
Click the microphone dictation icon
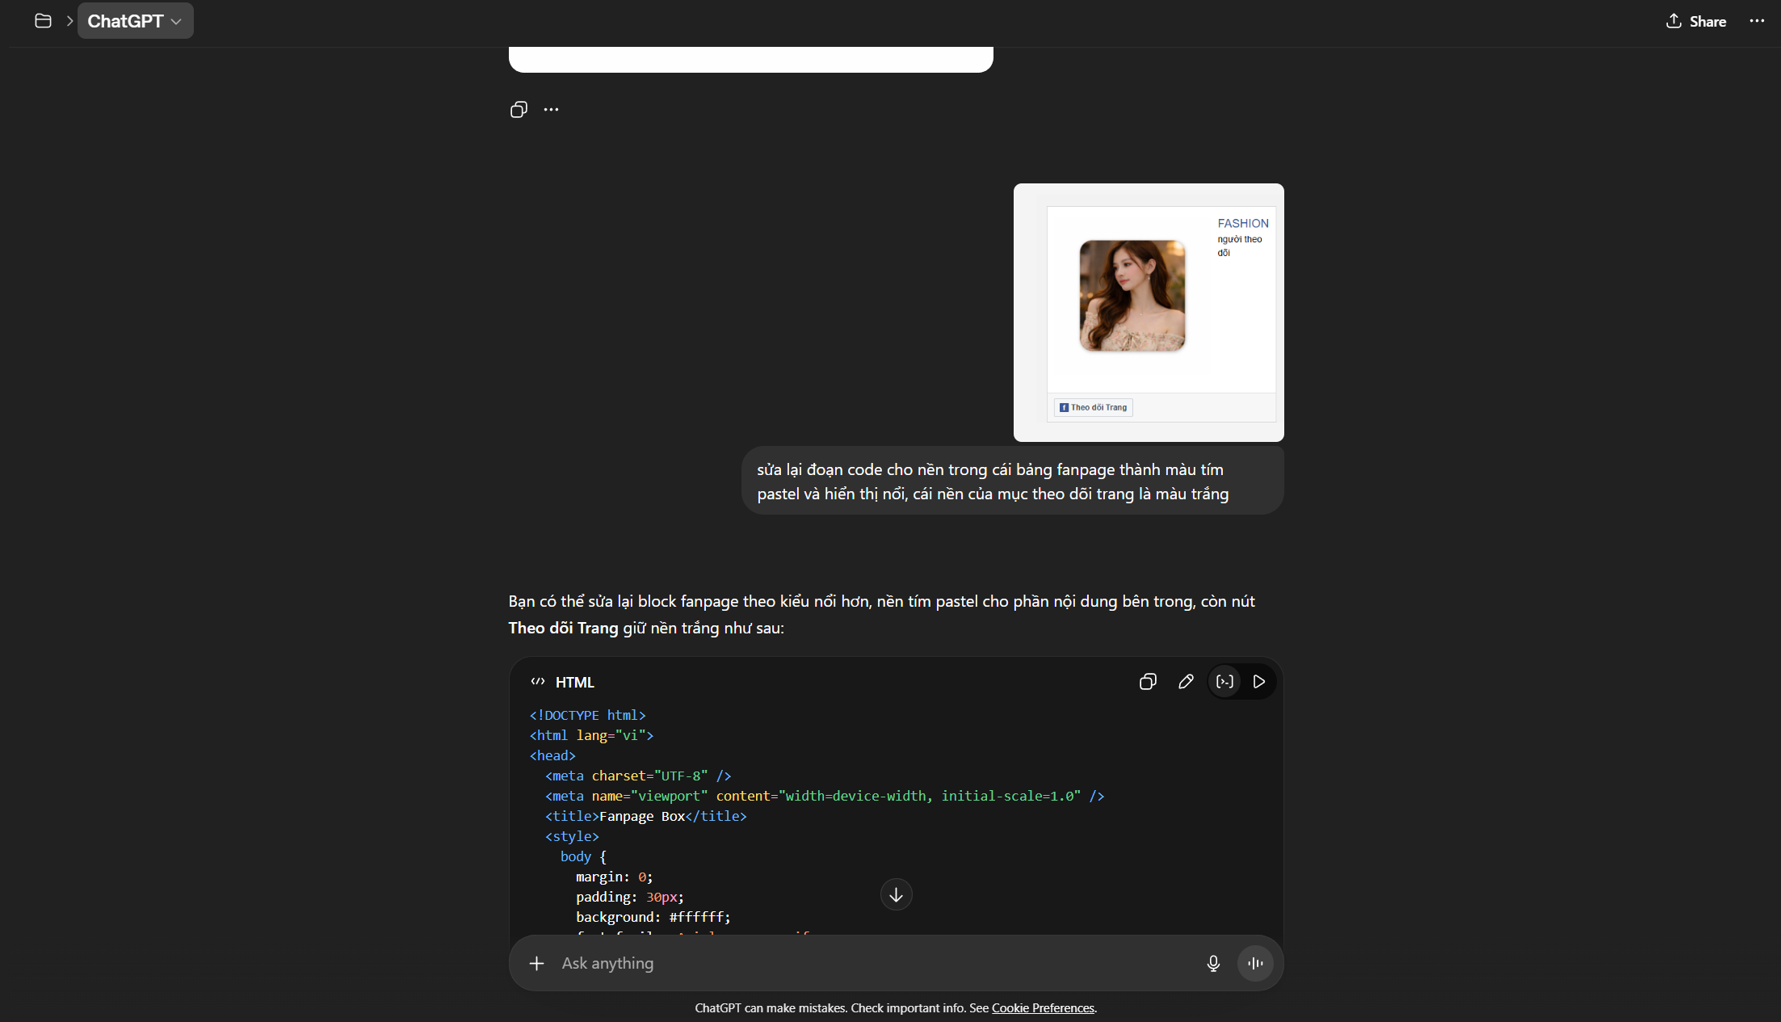coord(1212,963)
